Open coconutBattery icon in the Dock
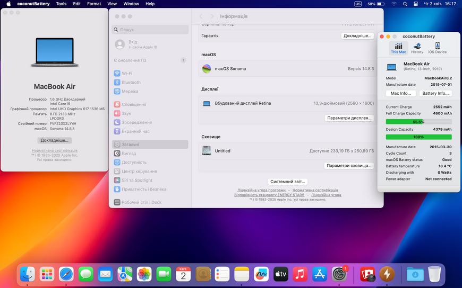 [387, 274]
